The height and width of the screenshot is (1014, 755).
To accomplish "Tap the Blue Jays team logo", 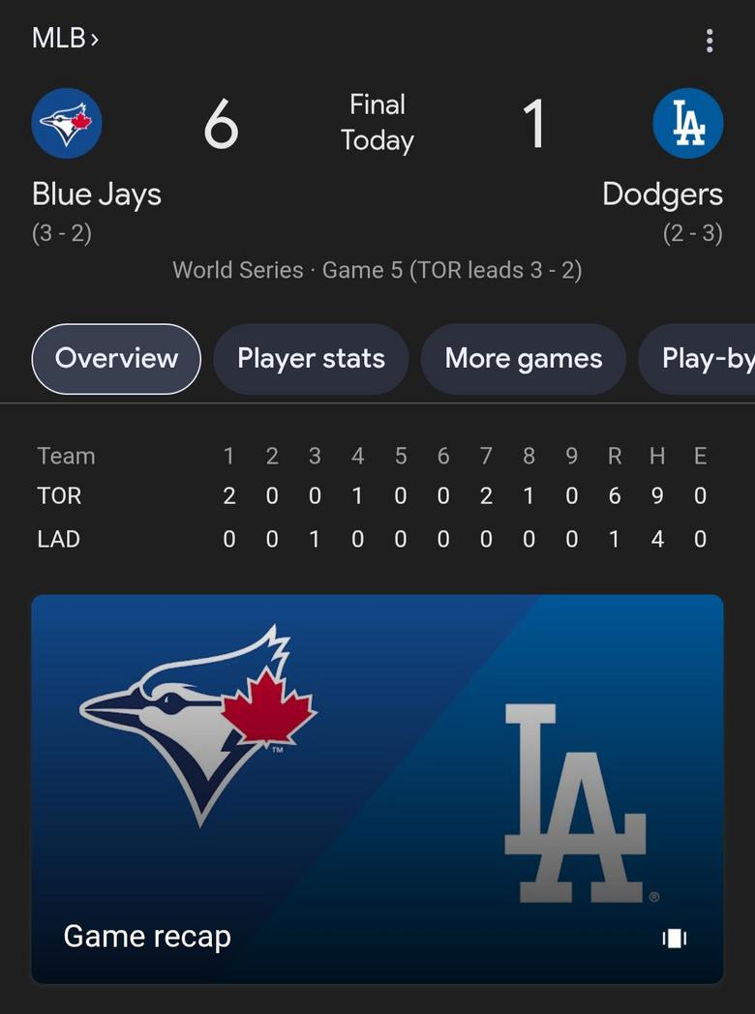I will coord(67,123).
